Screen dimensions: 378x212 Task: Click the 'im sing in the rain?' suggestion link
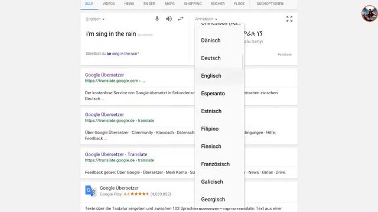(123, 54)
